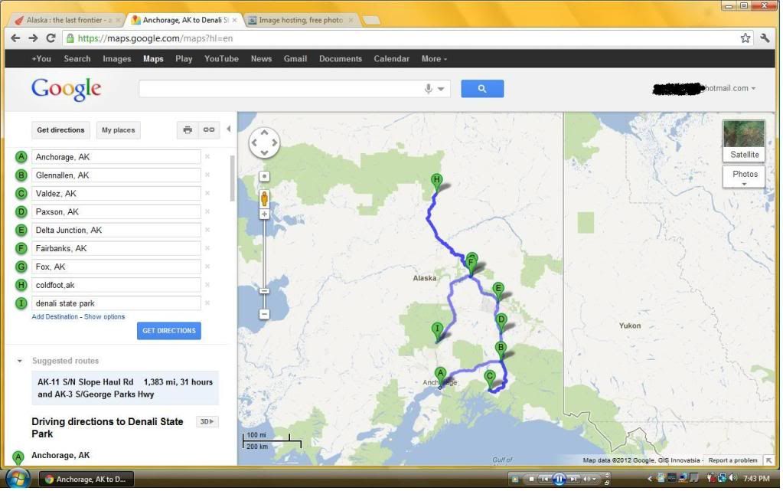The height and width of the screenshot is (491, 783).
Task: Click the Google logo
Action: tap(66, 90)
